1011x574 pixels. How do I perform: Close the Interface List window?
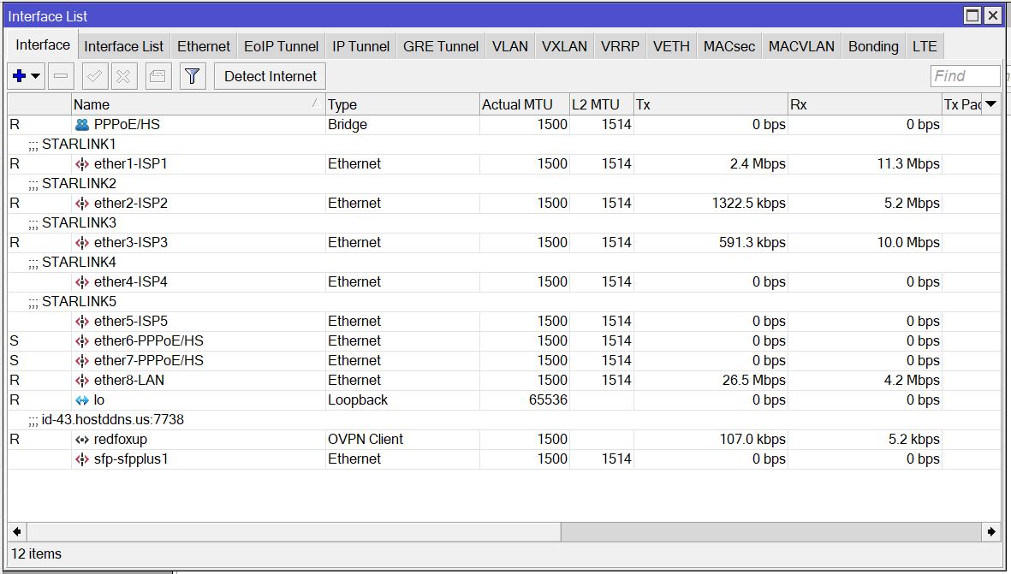click(993, 15)
